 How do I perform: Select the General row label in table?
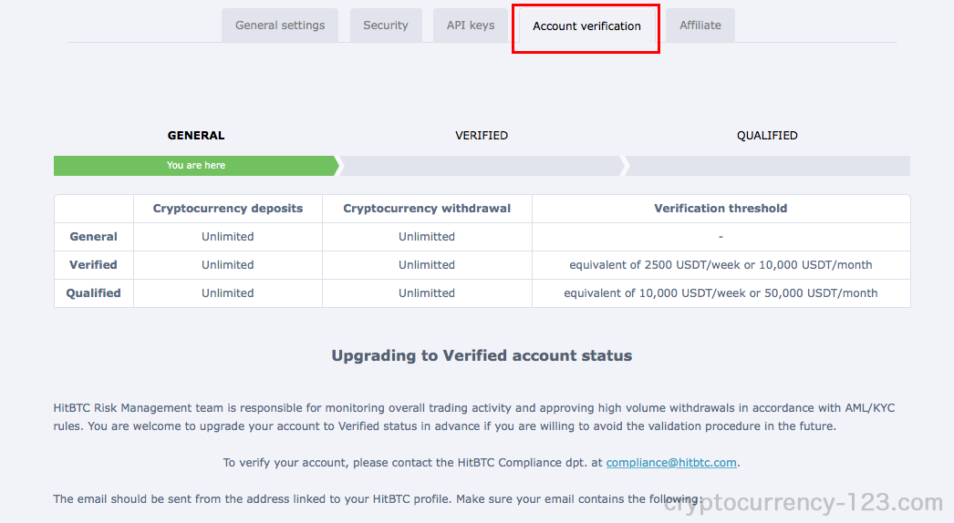93,237
